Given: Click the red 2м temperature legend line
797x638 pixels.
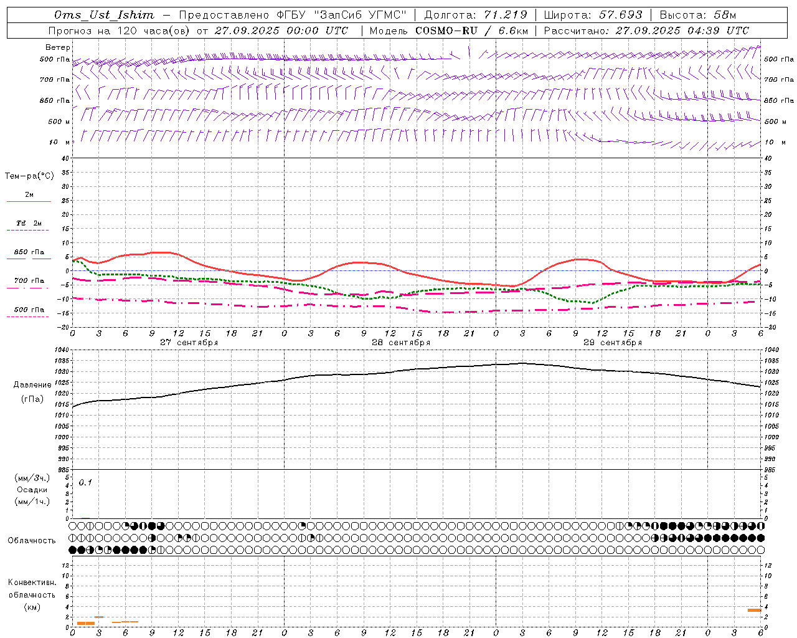Looking at the screenshot, I should 29,201.
